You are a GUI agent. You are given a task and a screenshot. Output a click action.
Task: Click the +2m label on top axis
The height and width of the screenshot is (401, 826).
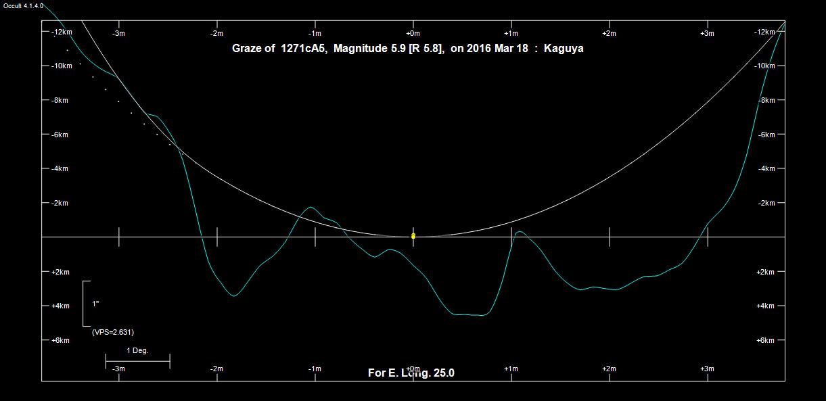(609, 33)
